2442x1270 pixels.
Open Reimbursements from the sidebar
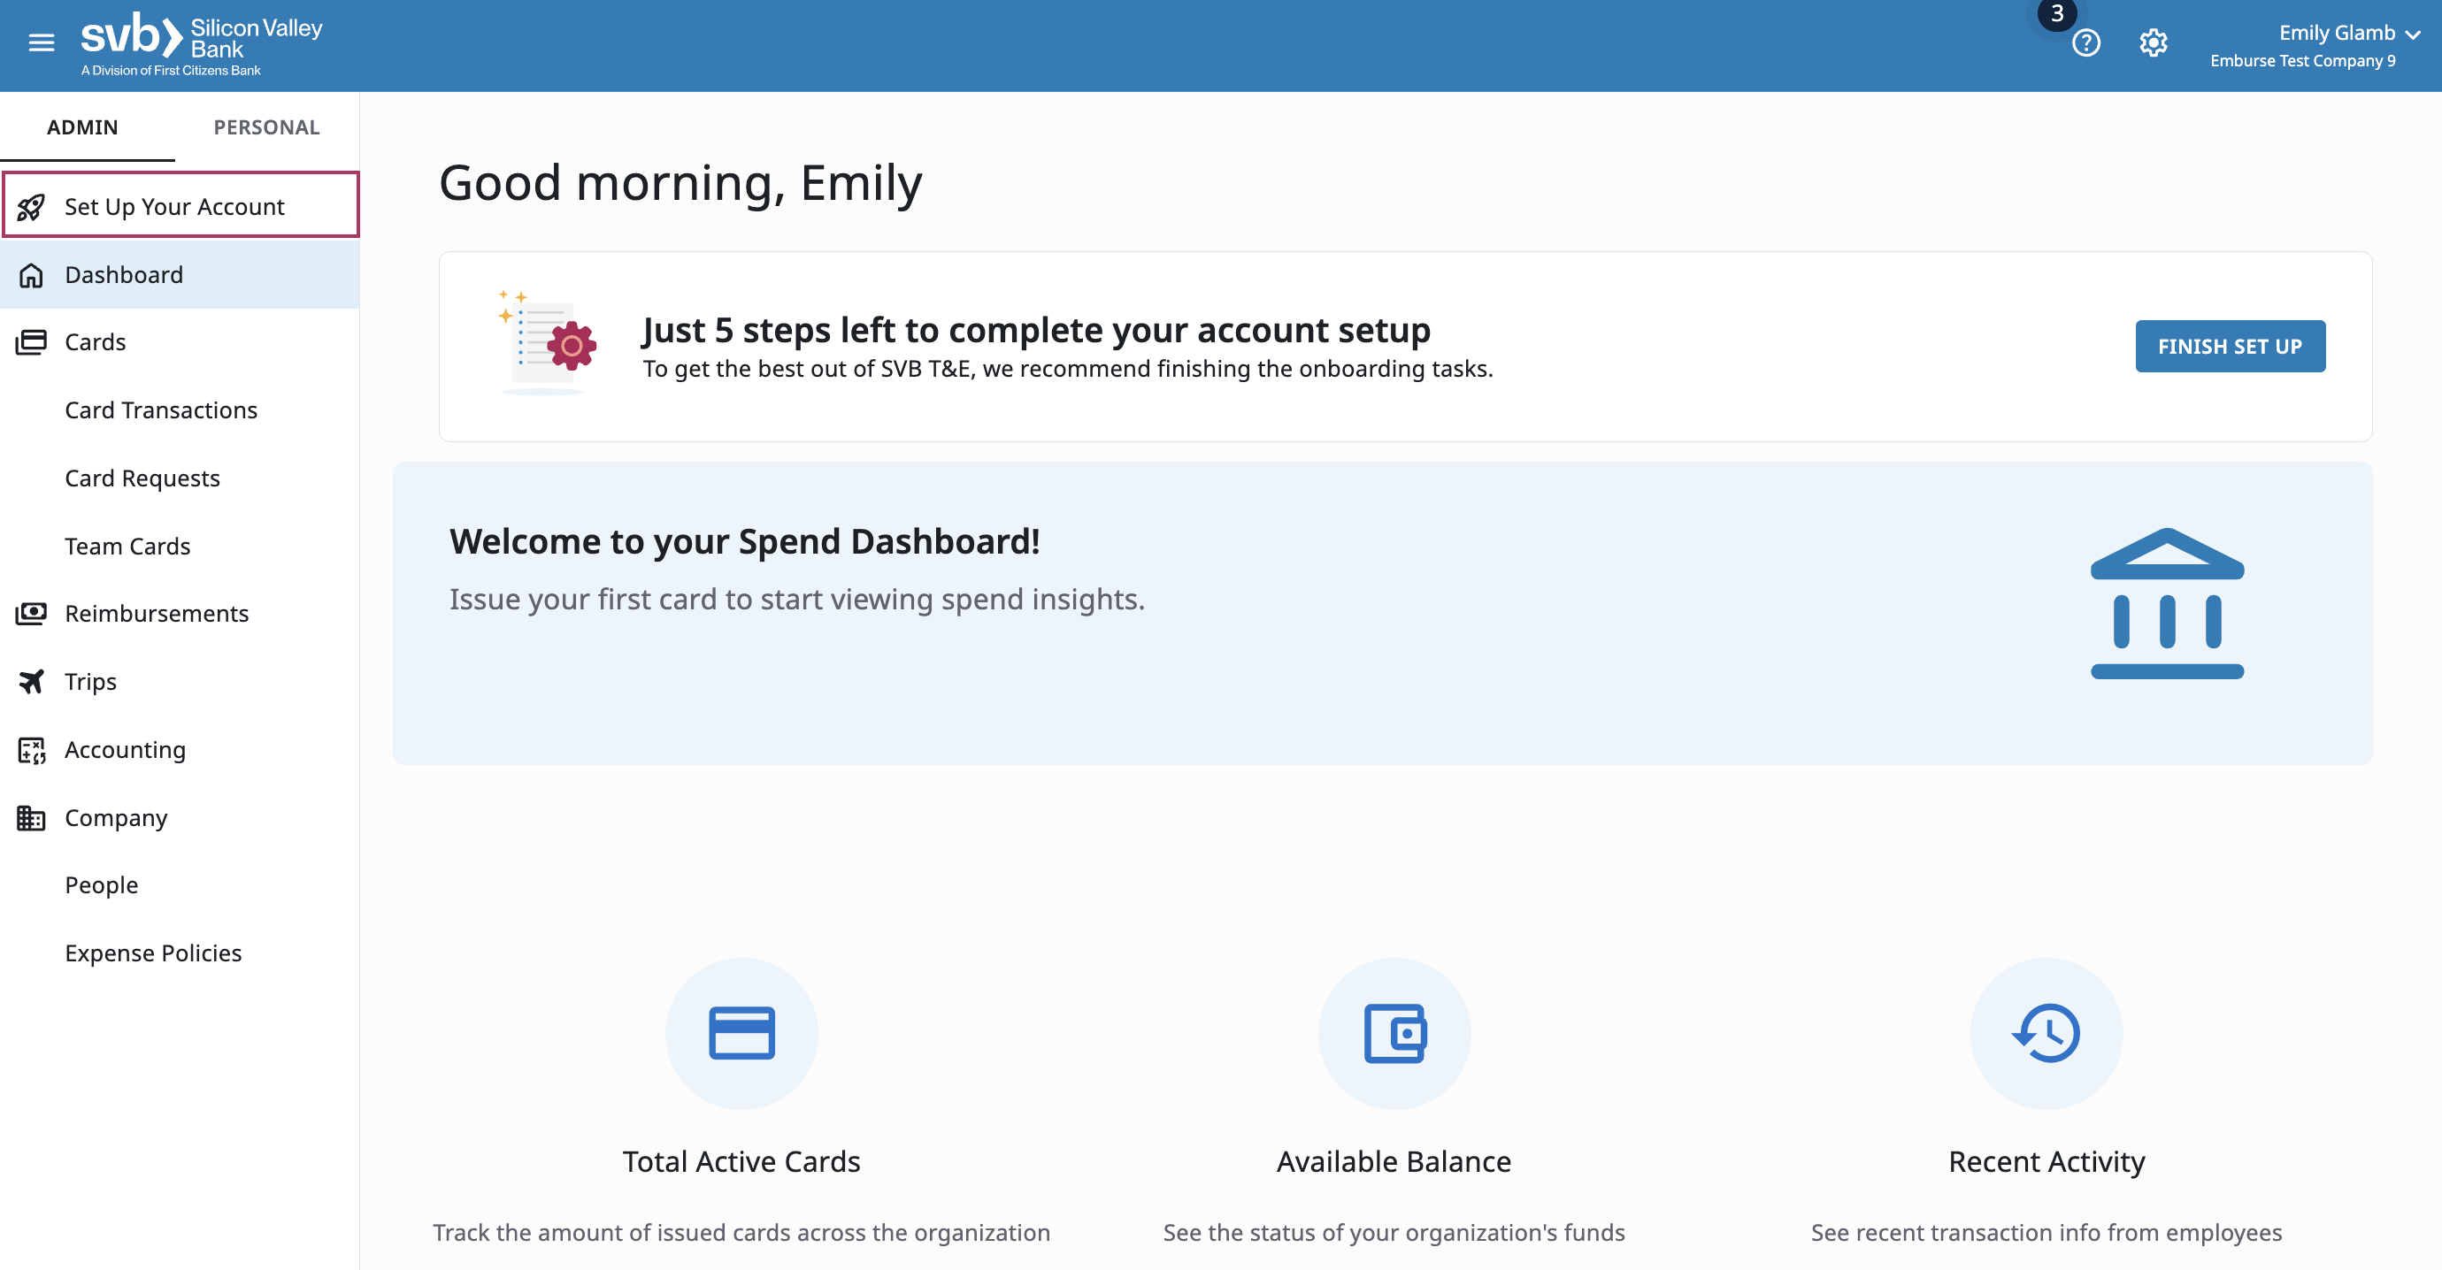tap(157, 613)
